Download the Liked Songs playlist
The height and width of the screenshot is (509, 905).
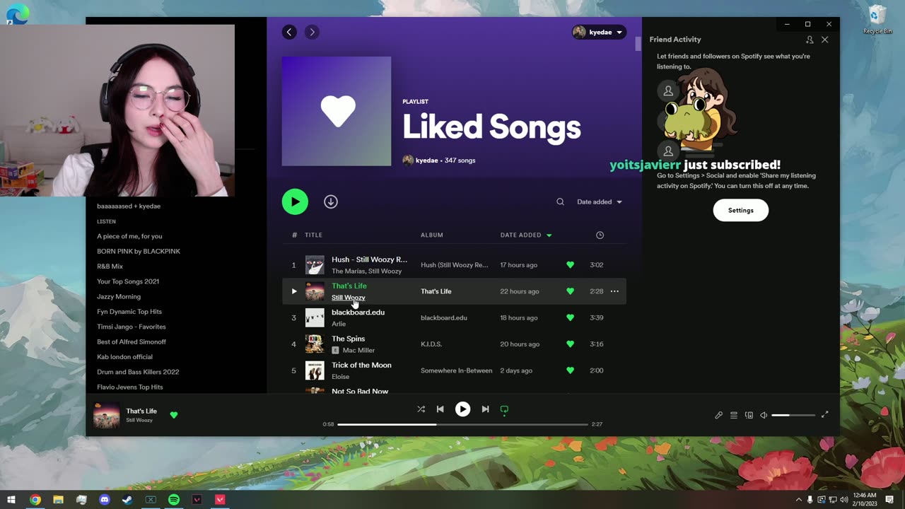[x=331, y=201]
